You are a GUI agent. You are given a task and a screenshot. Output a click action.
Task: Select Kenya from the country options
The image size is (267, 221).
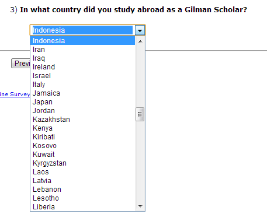[x=82, y=128]
